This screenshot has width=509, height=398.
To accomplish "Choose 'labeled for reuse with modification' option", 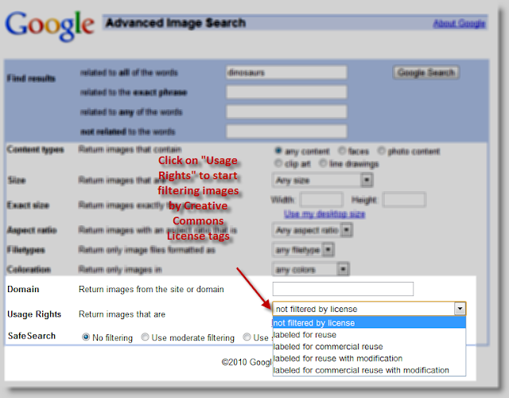I will (x=369, y=358).
